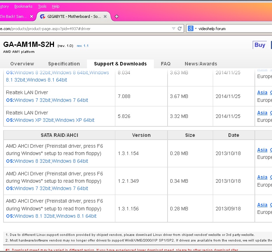Click the Version column header
Image resolution: width=272 pixels, height=252 pixels.
tap(141, 135)
